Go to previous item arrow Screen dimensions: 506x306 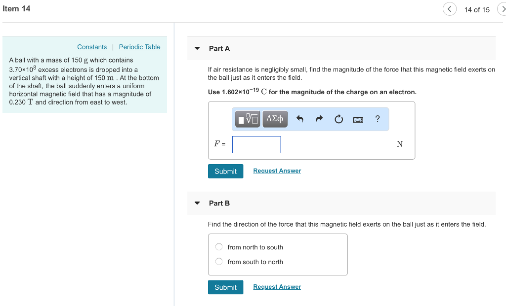tap(449, 9)
